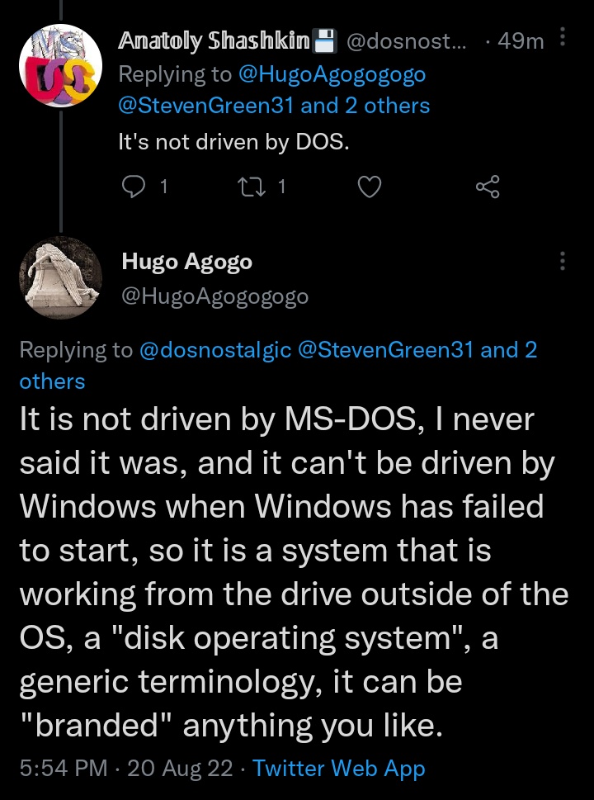Open Anatoly Shashkin's display name
This screenshot has height=800, width=594.
tap(214, 40)
